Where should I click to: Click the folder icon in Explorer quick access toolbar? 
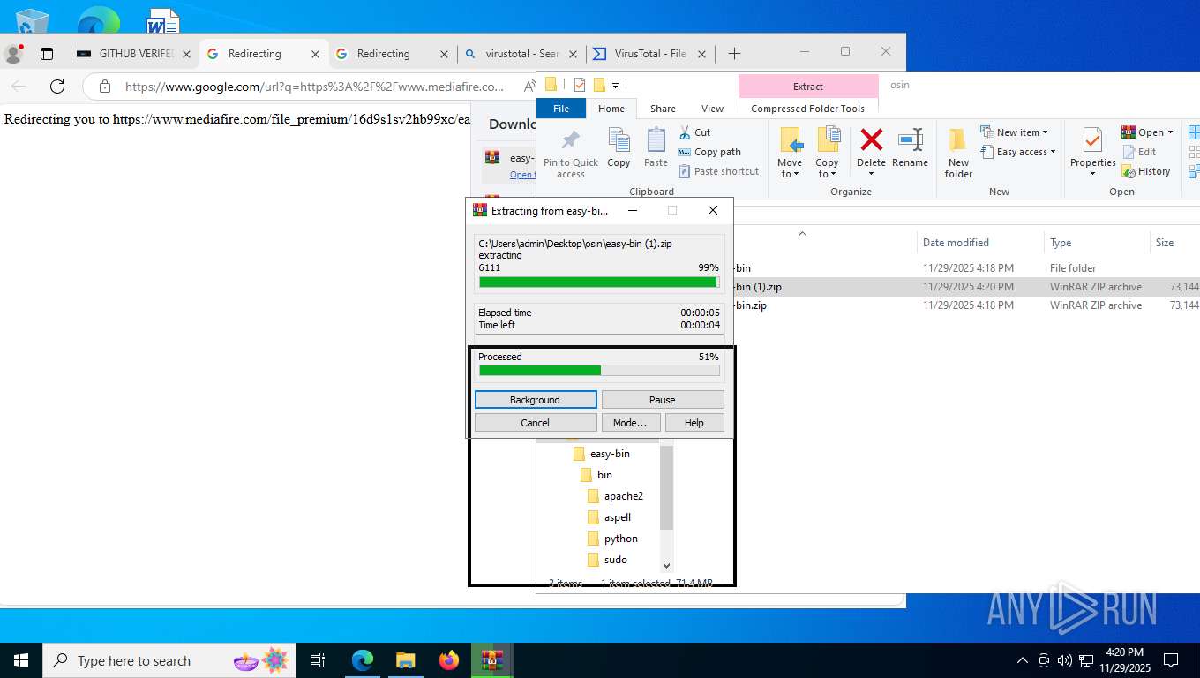(551, 85)
